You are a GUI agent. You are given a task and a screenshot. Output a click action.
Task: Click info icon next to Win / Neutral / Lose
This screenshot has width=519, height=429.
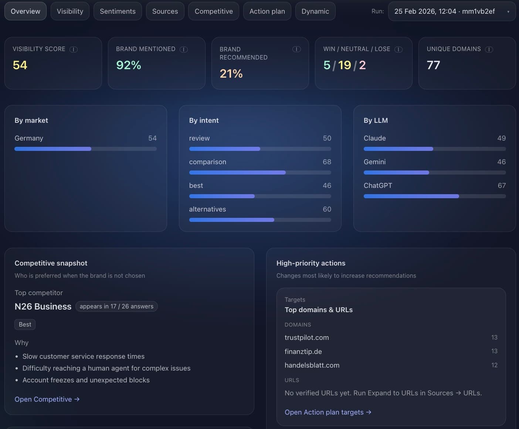pyautogui.click(x=398, y=49)
